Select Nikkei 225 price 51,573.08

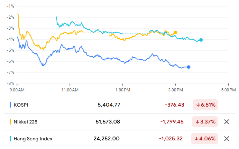click(x=108, y=121)
